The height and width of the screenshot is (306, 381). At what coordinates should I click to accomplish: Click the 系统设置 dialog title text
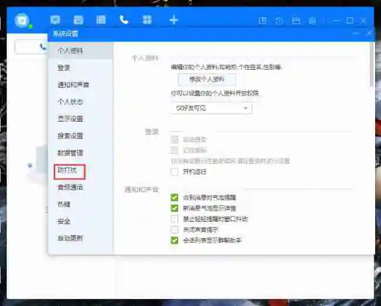(65, 34)
